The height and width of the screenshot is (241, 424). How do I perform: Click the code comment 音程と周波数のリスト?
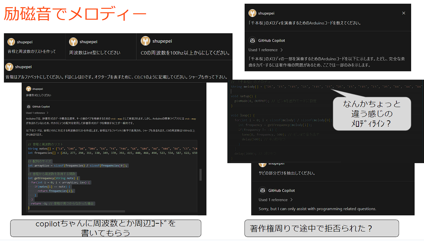pos(45,144)
